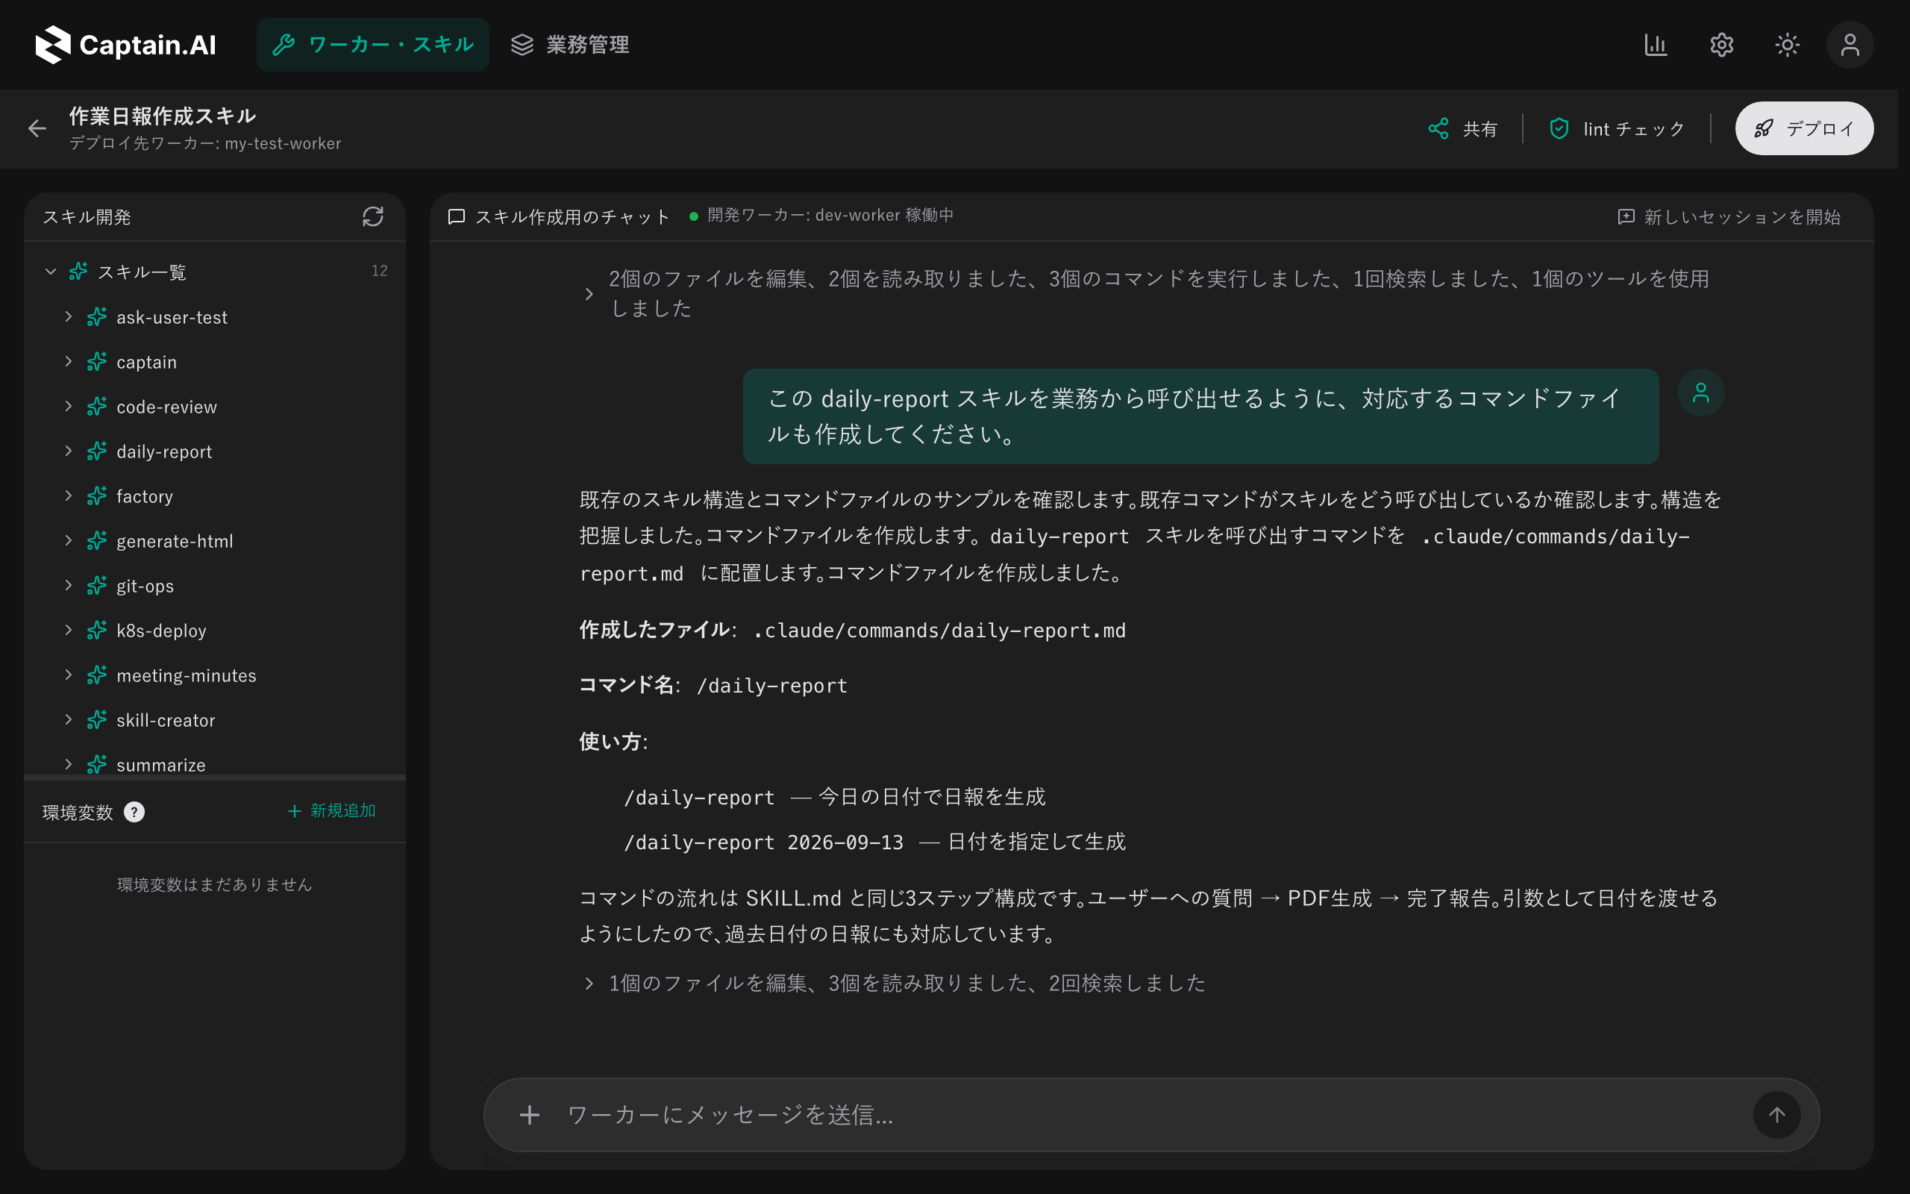Viewport: 1910px width, 1194px height.
Task: Collapse the スキル一覧 tree
Action: [x=51, y=272]
